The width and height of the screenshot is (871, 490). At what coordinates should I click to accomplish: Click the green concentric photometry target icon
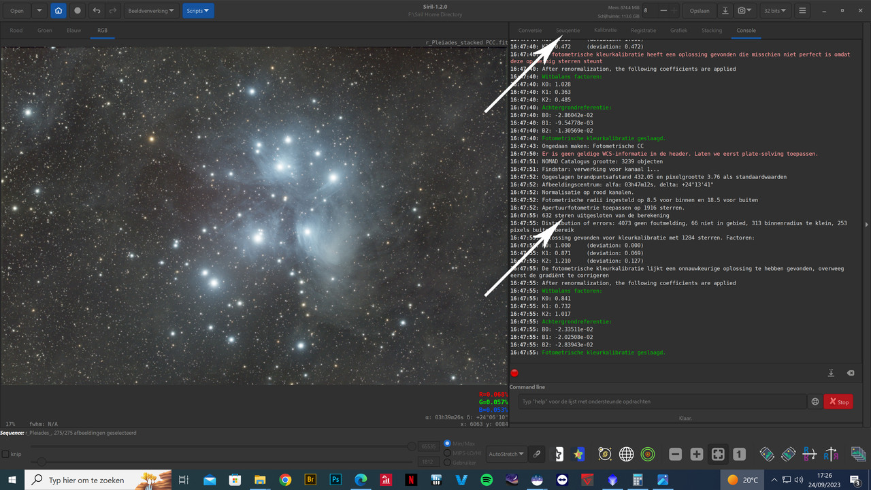point(647,454)
